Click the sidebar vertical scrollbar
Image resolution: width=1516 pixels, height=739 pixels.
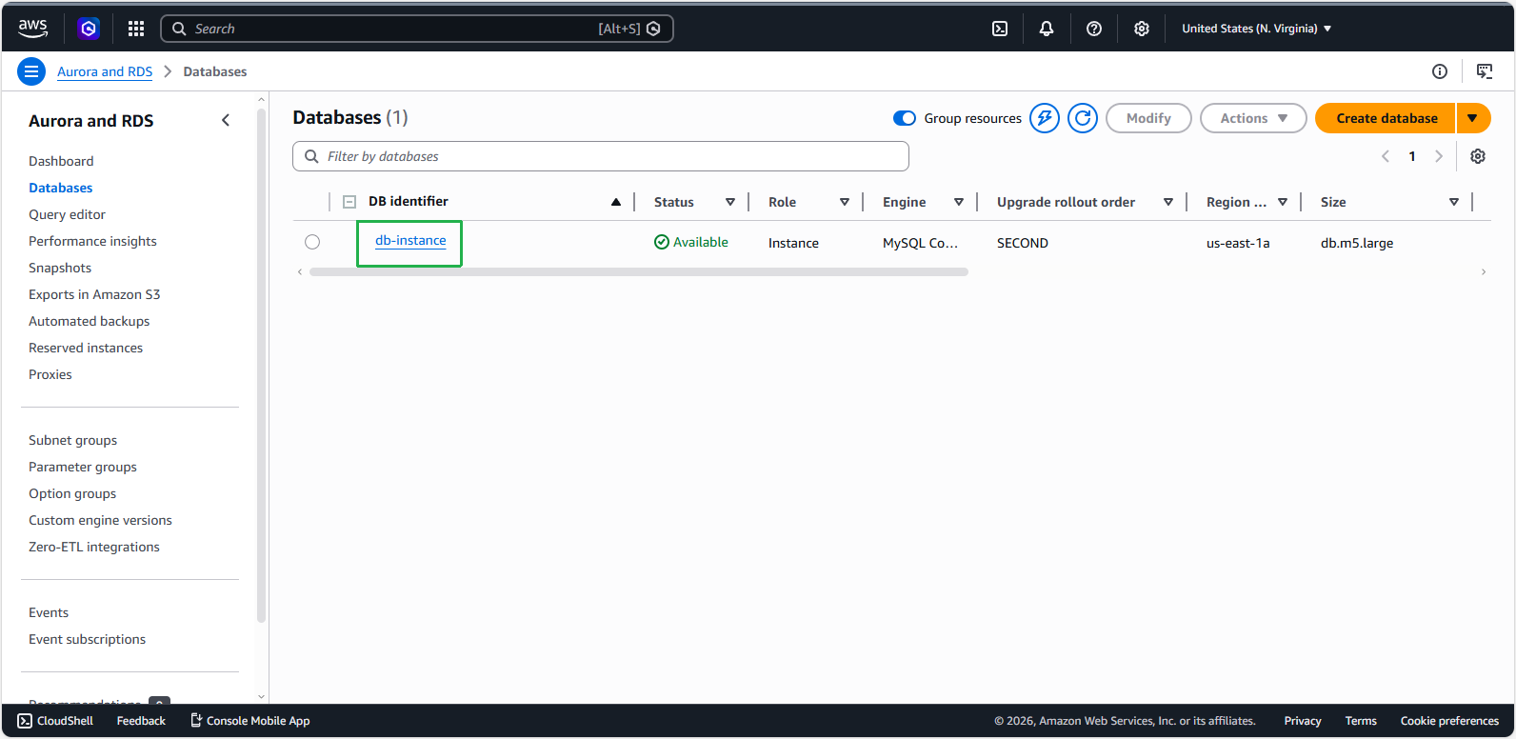pyautogui.click(x=261, y=367)
